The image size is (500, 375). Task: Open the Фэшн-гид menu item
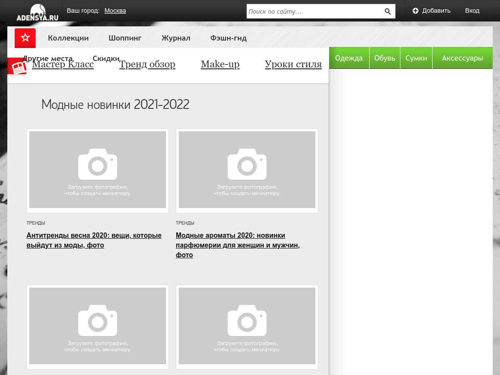click(x=228, y=38)
